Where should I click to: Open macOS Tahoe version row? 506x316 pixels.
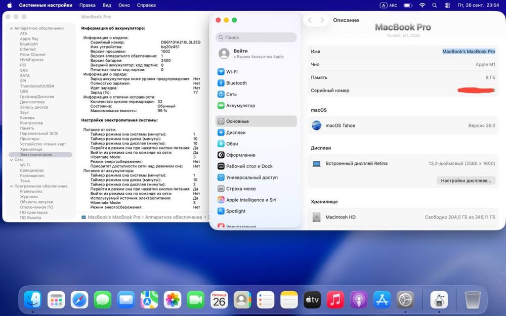click(x=403, y=125)
